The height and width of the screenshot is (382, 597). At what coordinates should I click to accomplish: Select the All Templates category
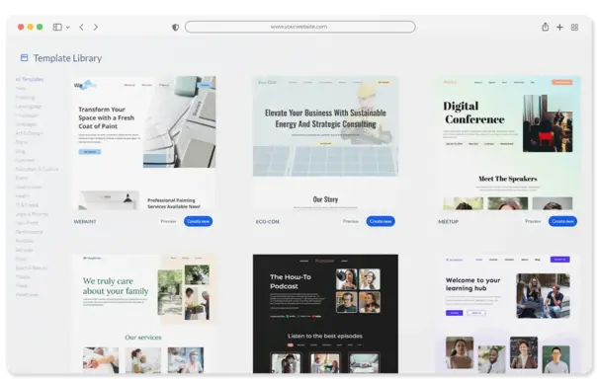[30, 79]
